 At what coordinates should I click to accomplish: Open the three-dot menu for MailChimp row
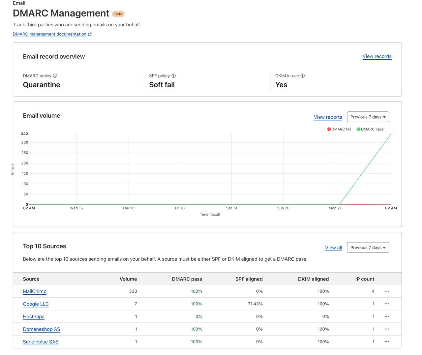(387, 291)
